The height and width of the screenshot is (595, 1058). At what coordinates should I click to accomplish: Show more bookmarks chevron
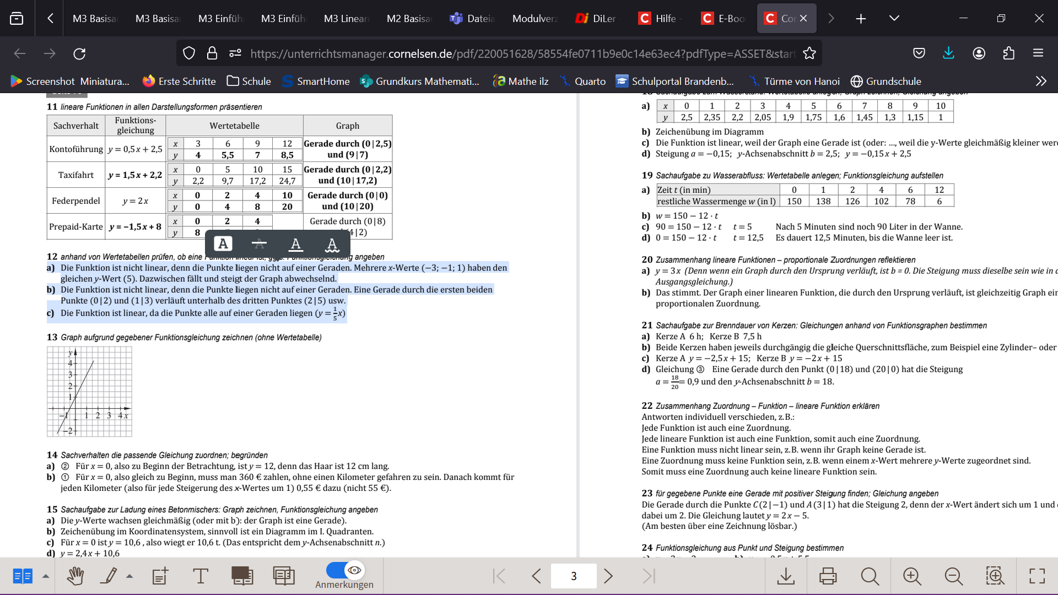tap(1041, 82)
